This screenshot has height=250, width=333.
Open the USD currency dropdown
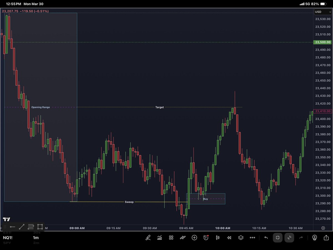[322, 12]
